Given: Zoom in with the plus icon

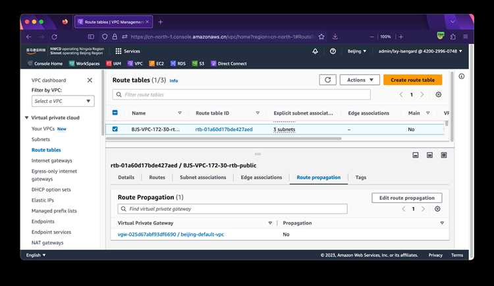Looking at the screenshot, I should click(x=400, y=37).
